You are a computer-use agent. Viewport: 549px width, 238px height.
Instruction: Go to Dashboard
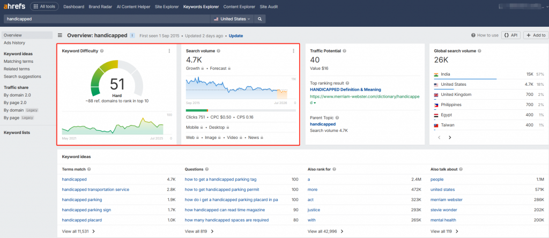click(73, 6)
